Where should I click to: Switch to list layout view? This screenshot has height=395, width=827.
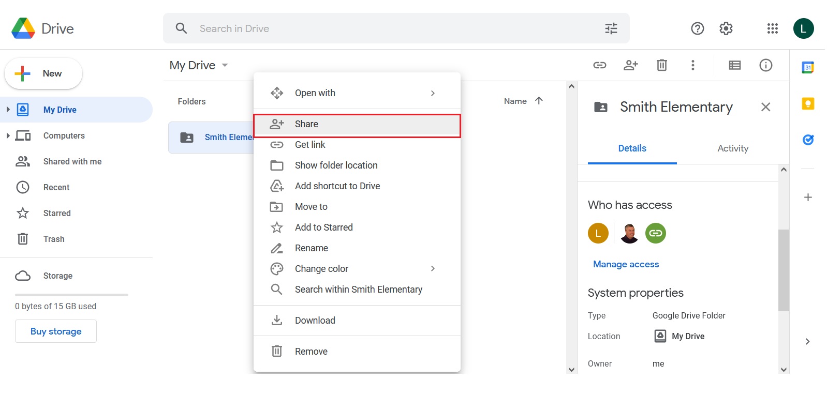click(x=735, y=65)
